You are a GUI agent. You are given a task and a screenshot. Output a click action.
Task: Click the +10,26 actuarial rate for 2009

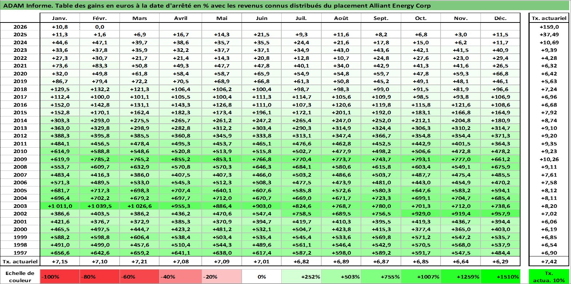[x=549, y=159]
